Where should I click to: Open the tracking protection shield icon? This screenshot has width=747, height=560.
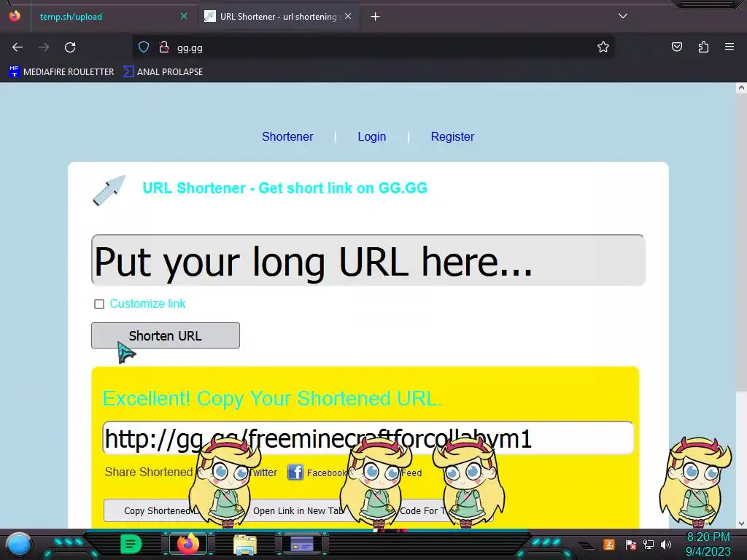pos(144,47)
